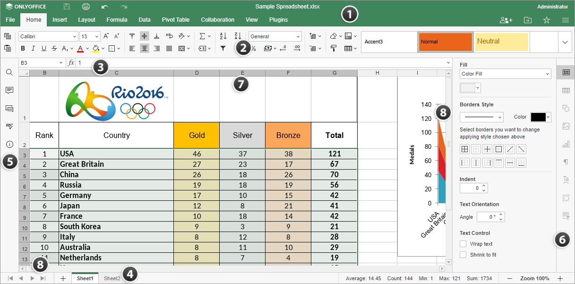Apply the Accent3 cell style
The width and height of the screenshot is (575, 284).
click(389, 42)
